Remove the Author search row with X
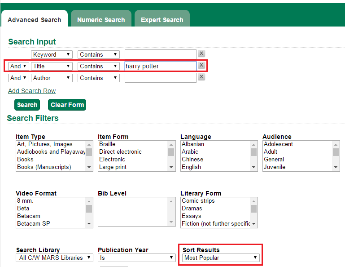The height and width of the screenshot is (267, 345). click(201, 77)
